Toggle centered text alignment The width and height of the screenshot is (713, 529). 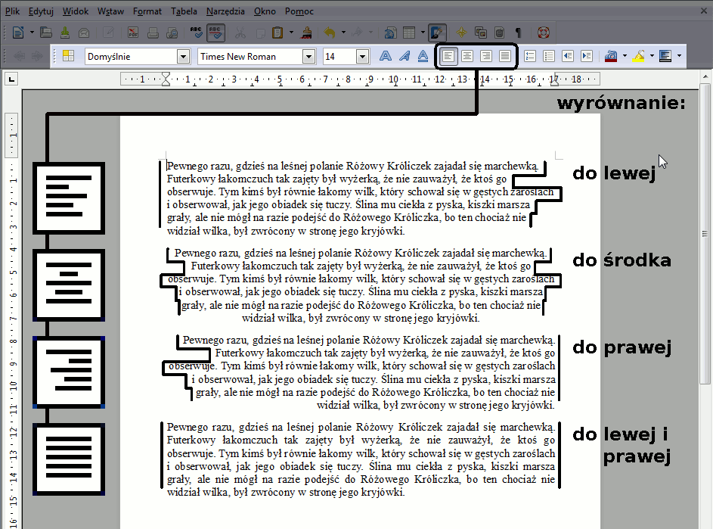(x=467, y=56)
